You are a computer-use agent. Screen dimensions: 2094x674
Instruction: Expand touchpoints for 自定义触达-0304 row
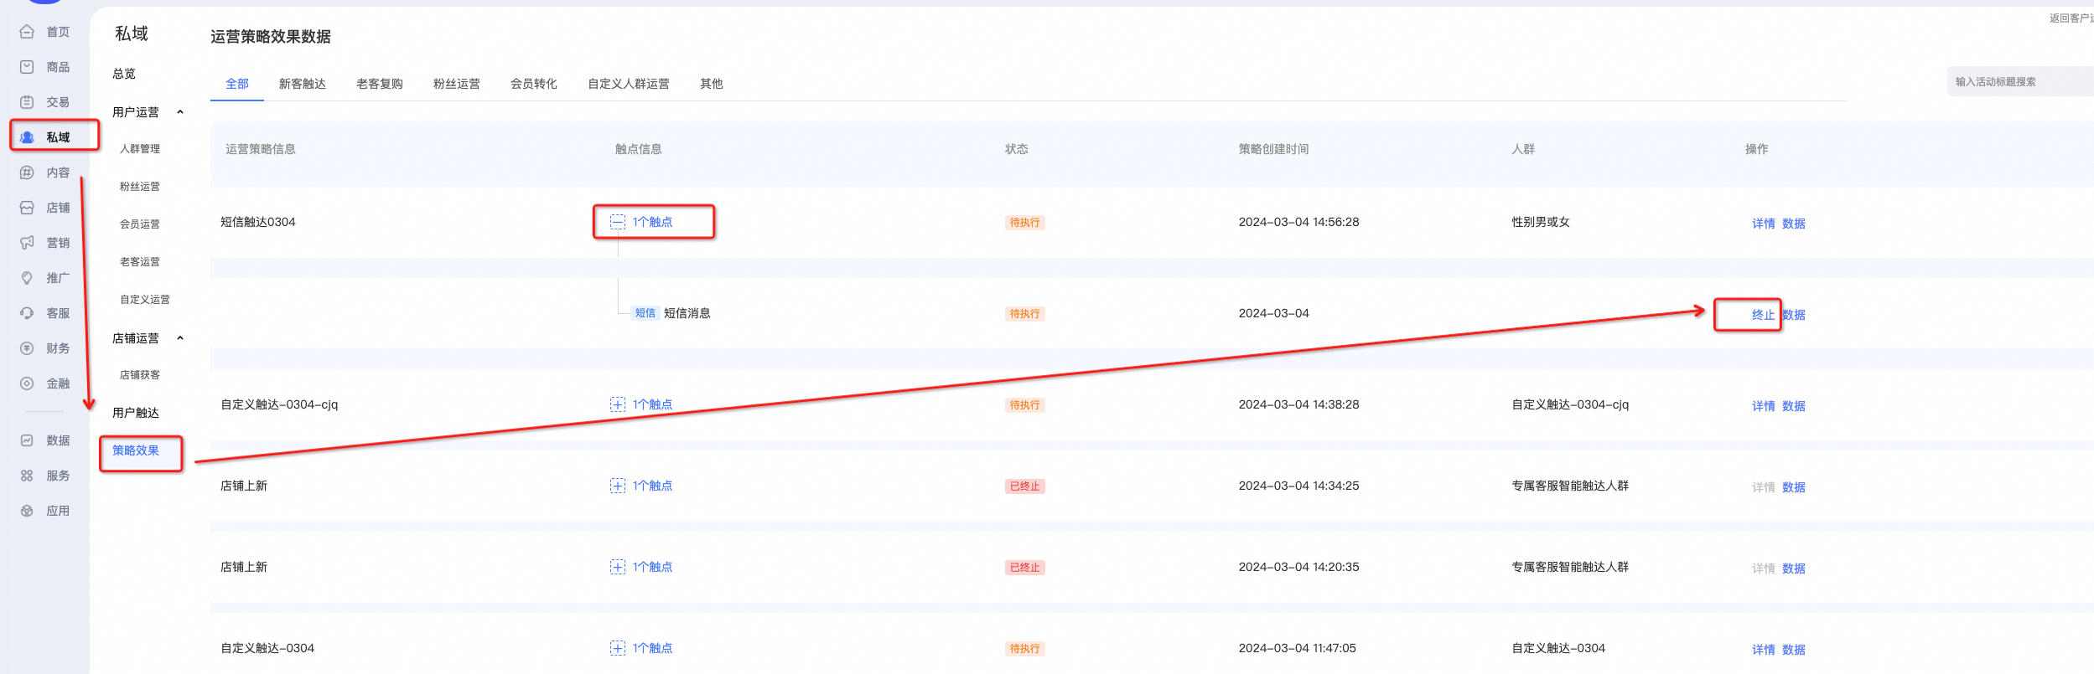point(618,648)
